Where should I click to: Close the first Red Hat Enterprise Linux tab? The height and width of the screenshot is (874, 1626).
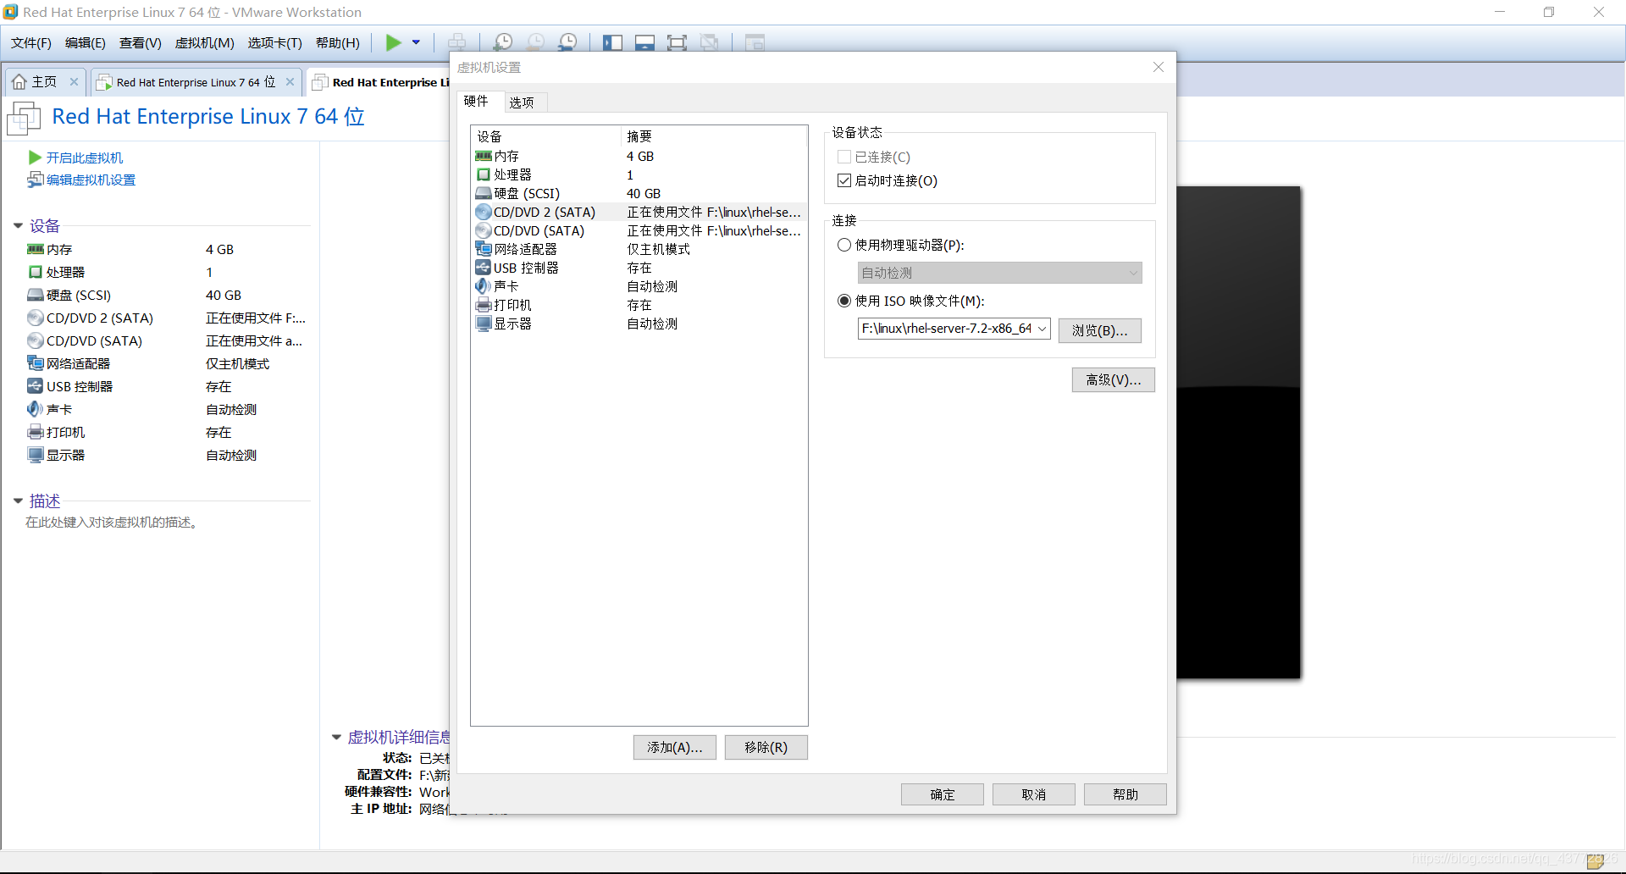[x=290, y=82]
